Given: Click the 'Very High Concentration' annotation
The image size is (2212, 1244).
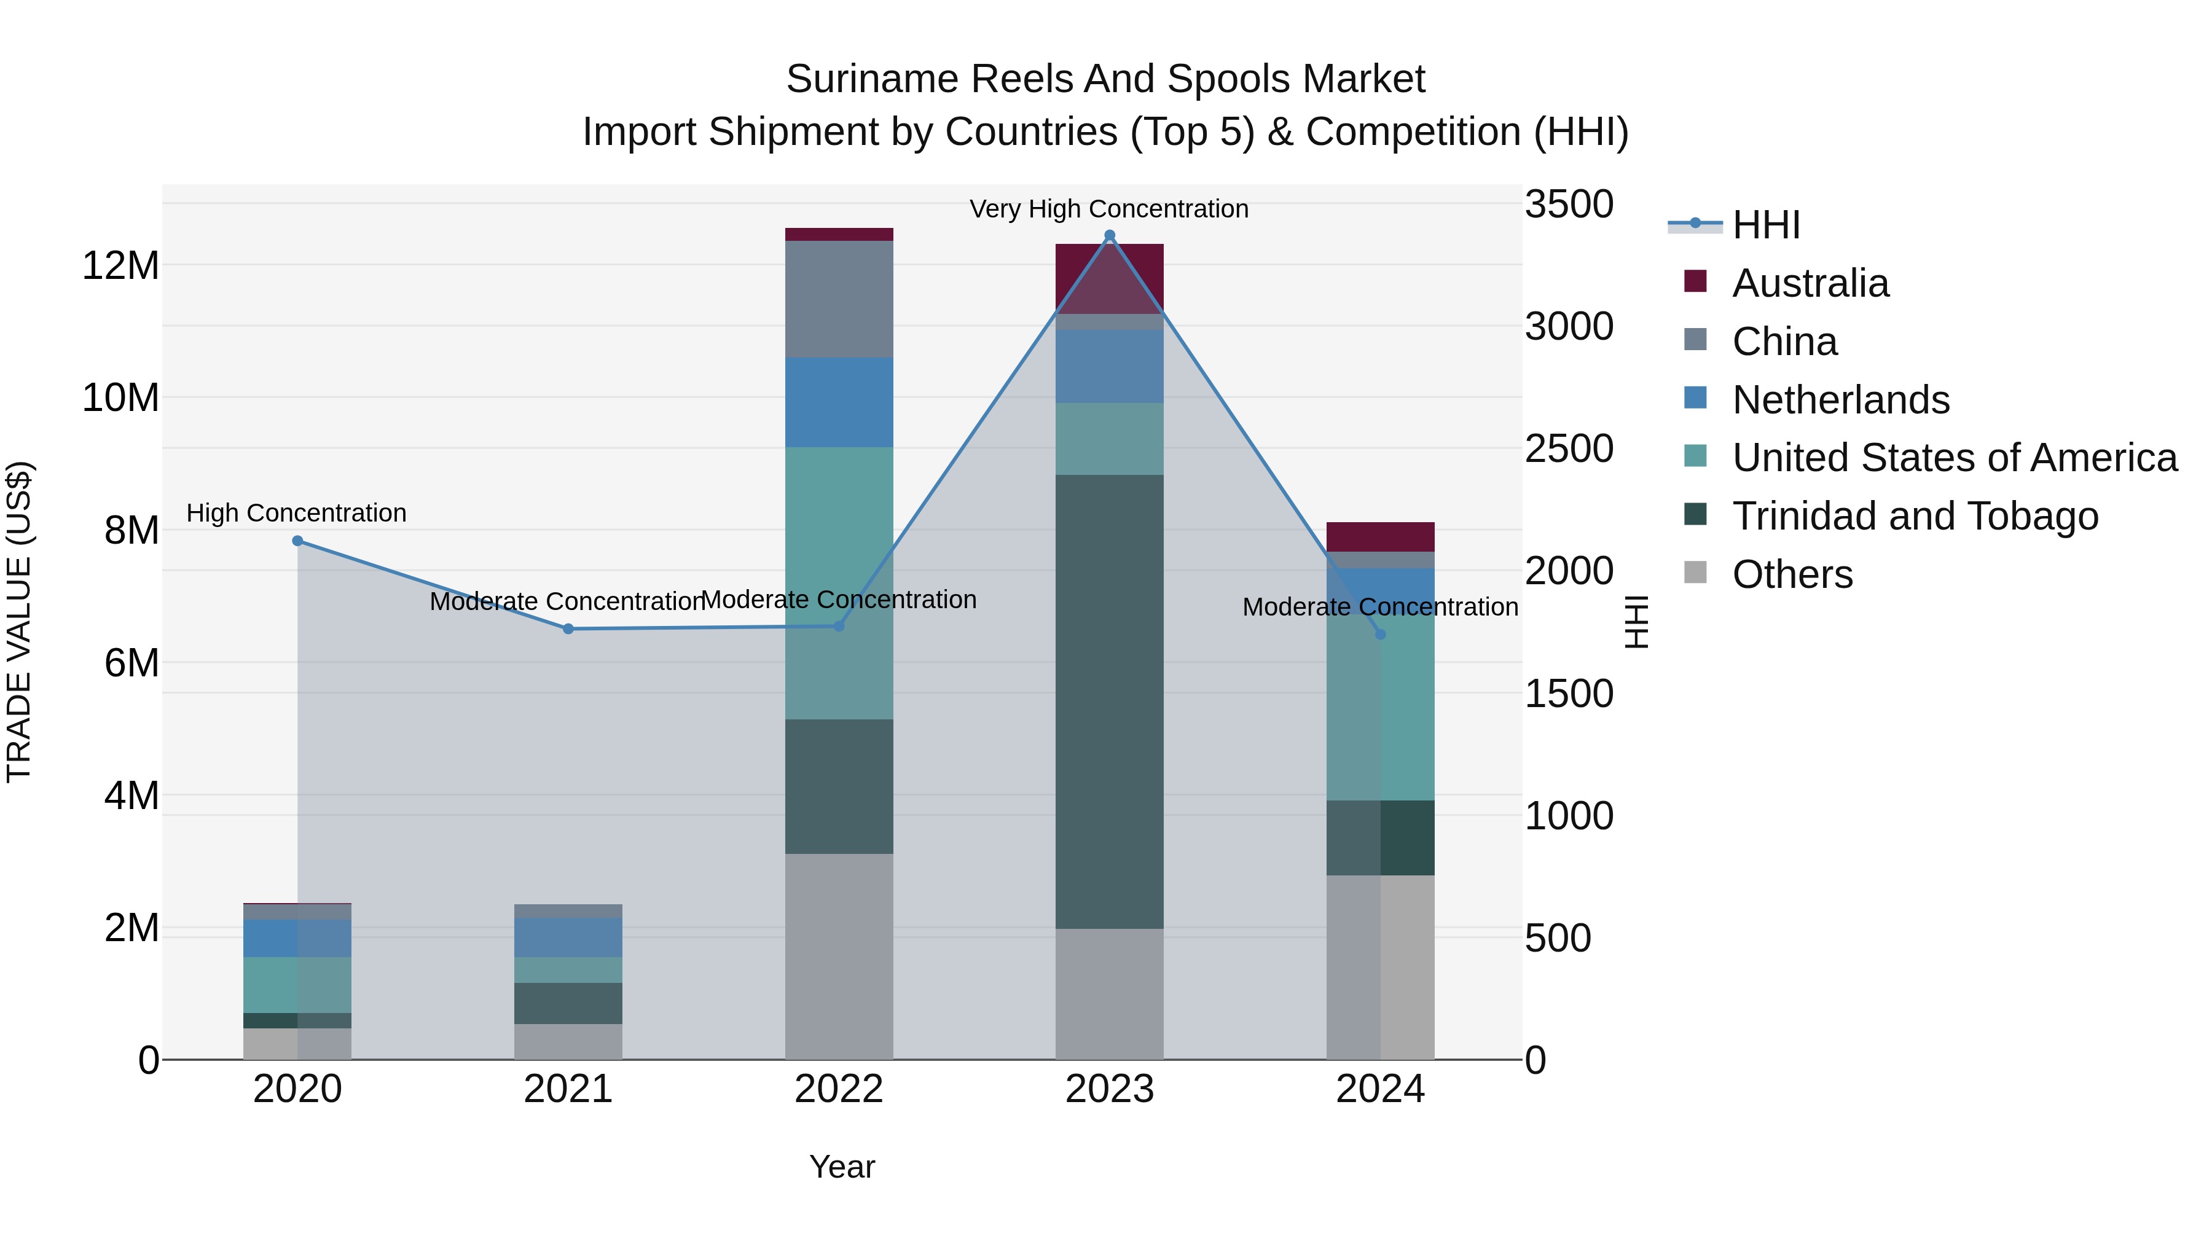Looking at the screenshot, I should coord(1108,209).
